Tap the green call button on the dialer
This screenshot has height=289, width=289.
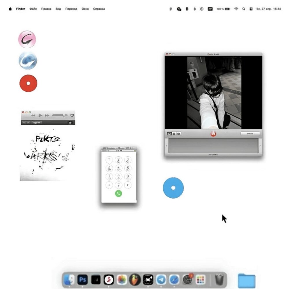coord(118,193)
